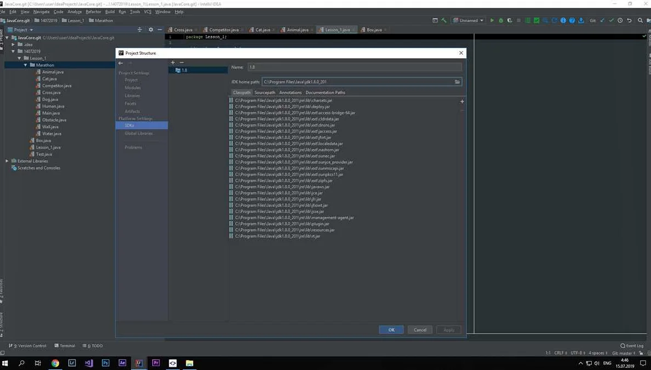Viewport: 651px width, 370px height.
Task: Open the Terminal tool window
Action: (x=64, y=345)
